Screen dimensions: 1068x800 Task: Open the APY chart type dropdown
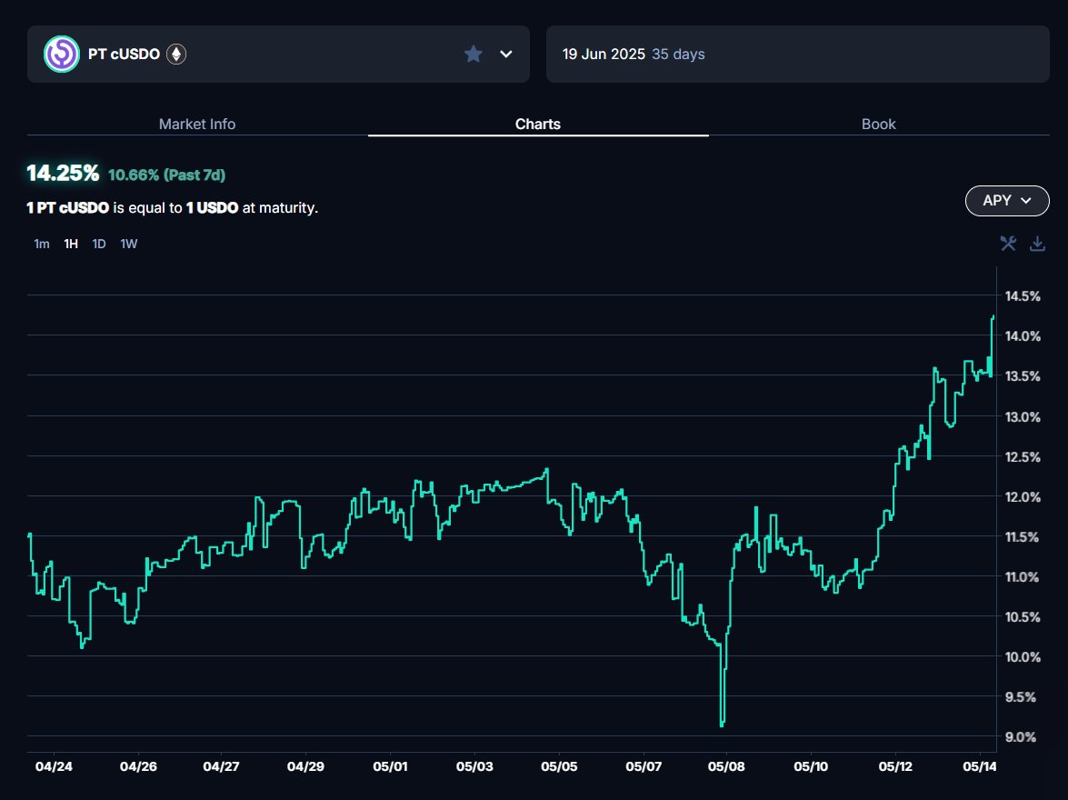[x=1007, y=200]
